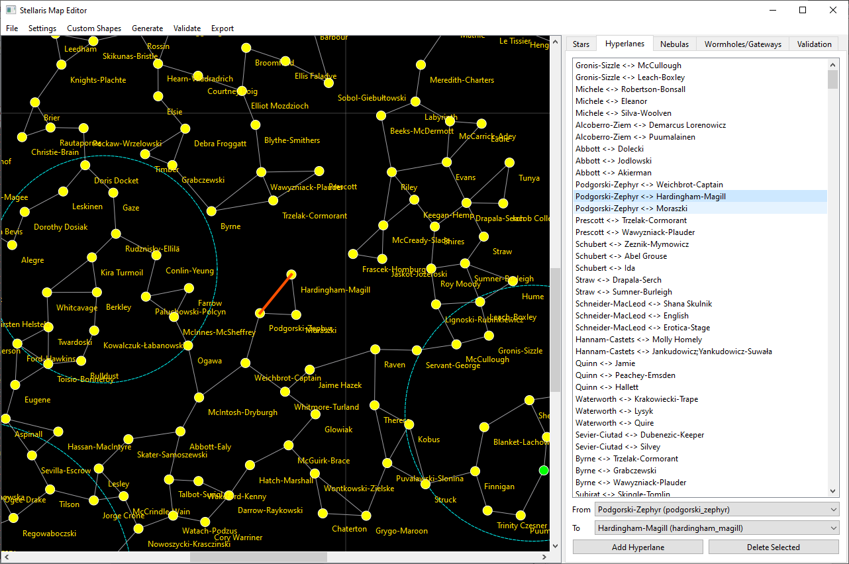849x564 pixels.
Task: Switch to the Validation tab
Action: tap(814, 44)
